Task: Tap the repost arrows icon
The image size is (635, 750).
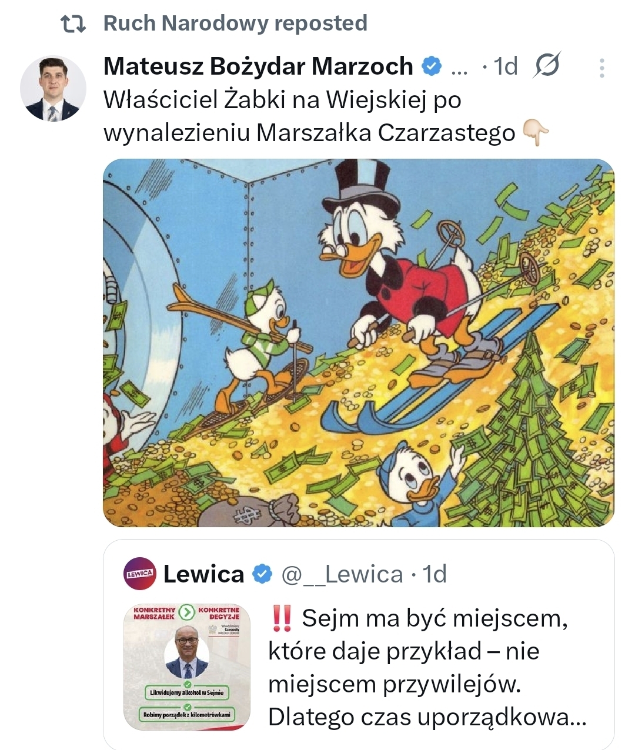Action: (x=73, y=24)
